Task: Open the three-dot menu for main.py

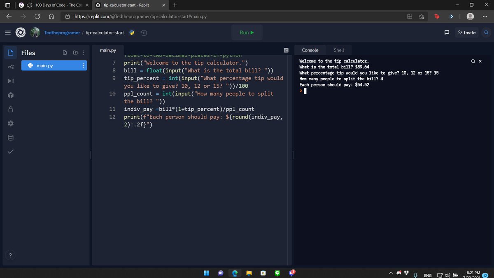Action: click(84, 65)
